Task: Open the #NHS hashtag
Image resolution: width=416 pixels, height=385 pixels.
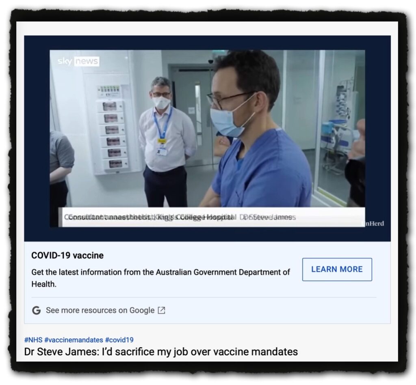Action: [x=33, y=340]
